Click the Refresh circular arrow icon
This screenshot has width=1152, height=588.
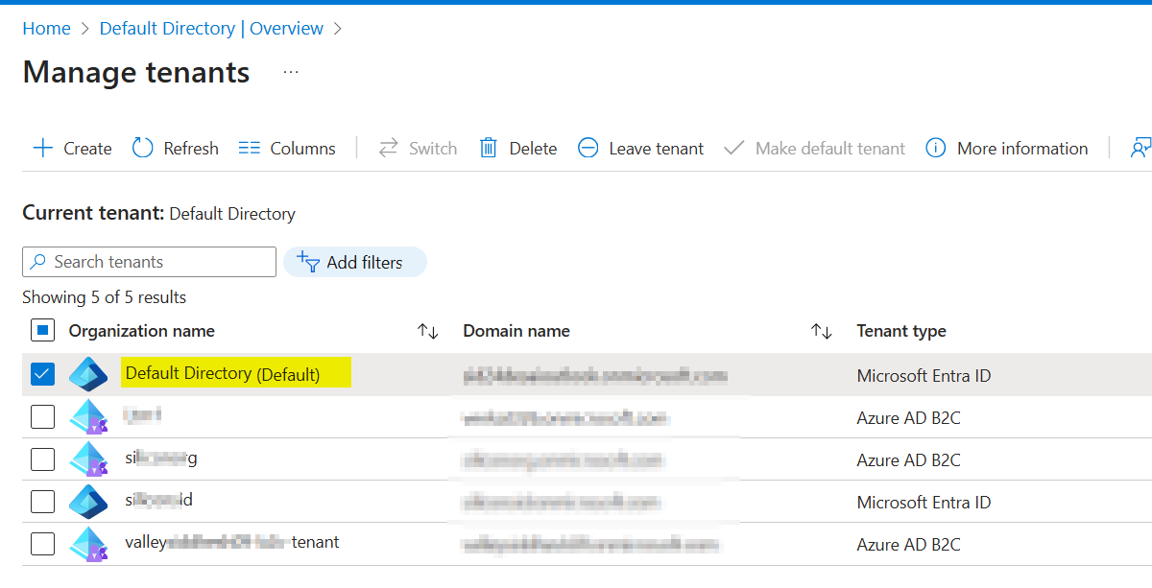(x=143, y=148)
